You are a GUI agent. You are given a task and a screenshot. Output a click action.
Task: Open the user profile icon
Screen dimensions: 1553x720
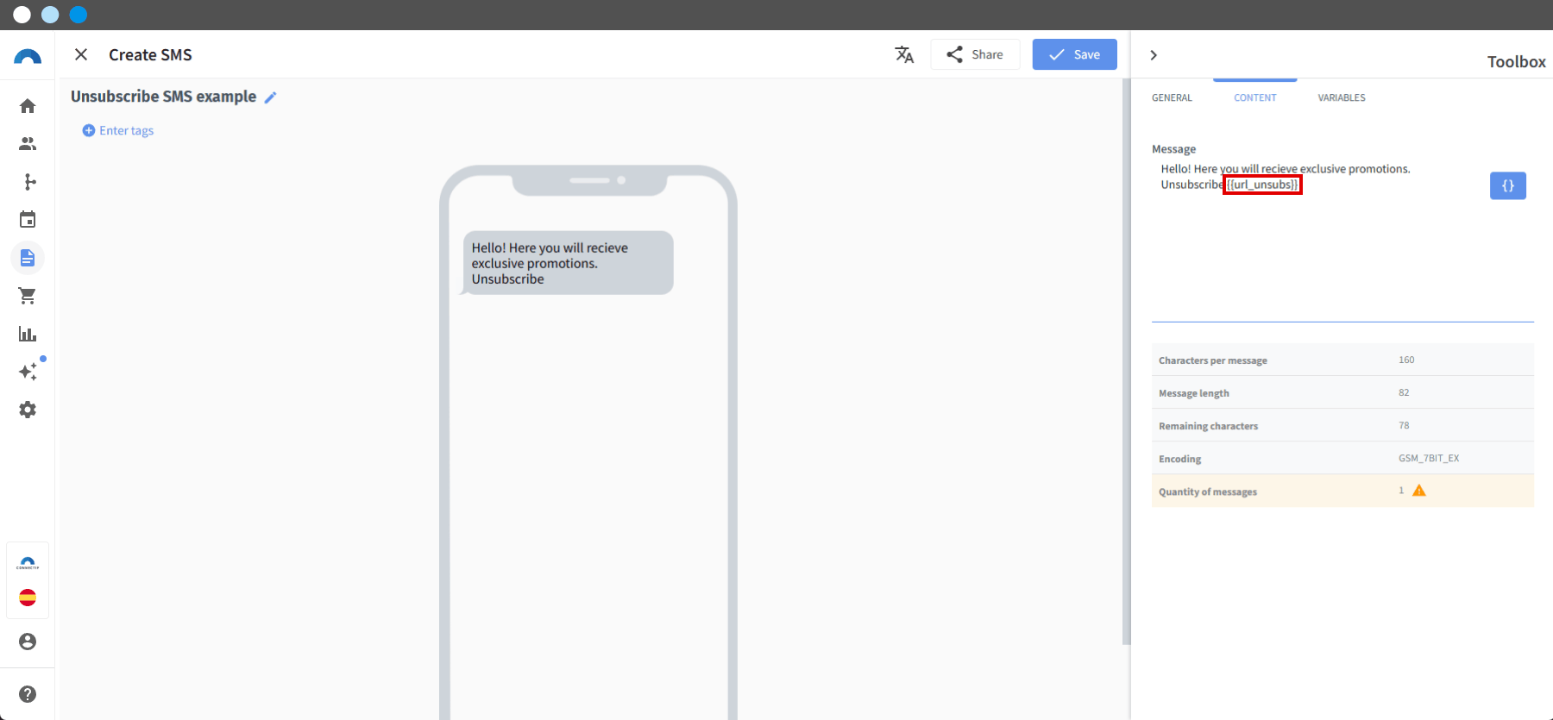pos(28,642)
